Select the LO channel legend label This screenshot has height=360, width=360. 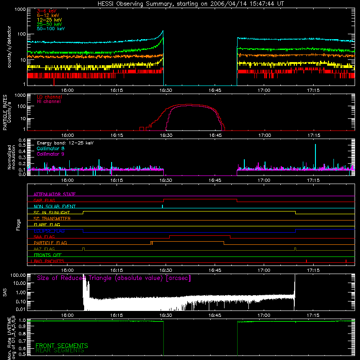pyautogui.click(x=49, y=97)
